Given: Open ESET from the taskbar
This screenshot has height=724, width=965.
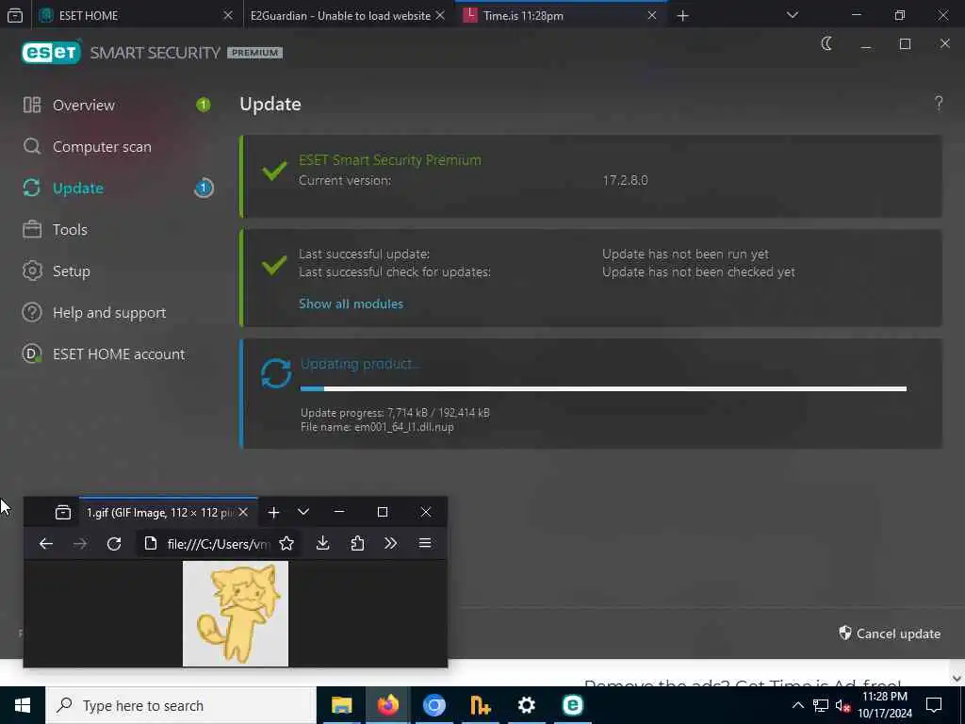Looking at the screenshot, I should click(572, 705).
